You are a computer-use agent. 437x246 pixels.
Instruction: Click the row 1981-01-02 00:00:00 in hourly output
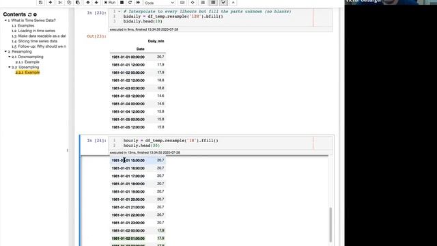click(138, 231)
